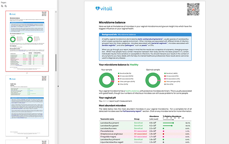The height and width of the screenshot is (144, 229).
Task: Click the right thumbnail-size icon under Pages
Action: (6, 6)
